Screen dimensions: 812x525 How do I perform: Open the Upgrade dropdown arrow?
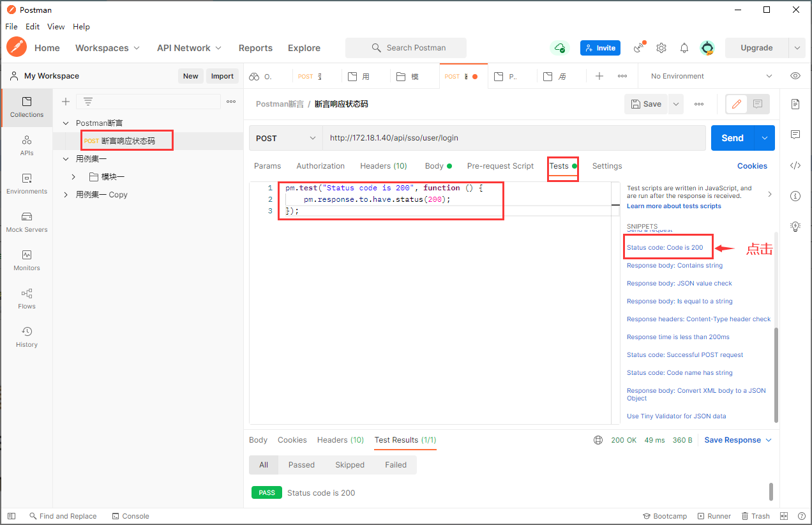797,48
